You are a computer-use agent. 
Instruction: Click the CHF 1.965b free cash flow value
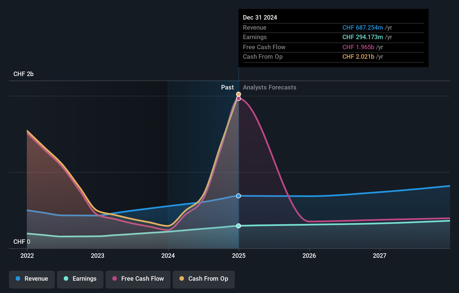(x=358, y=47)
